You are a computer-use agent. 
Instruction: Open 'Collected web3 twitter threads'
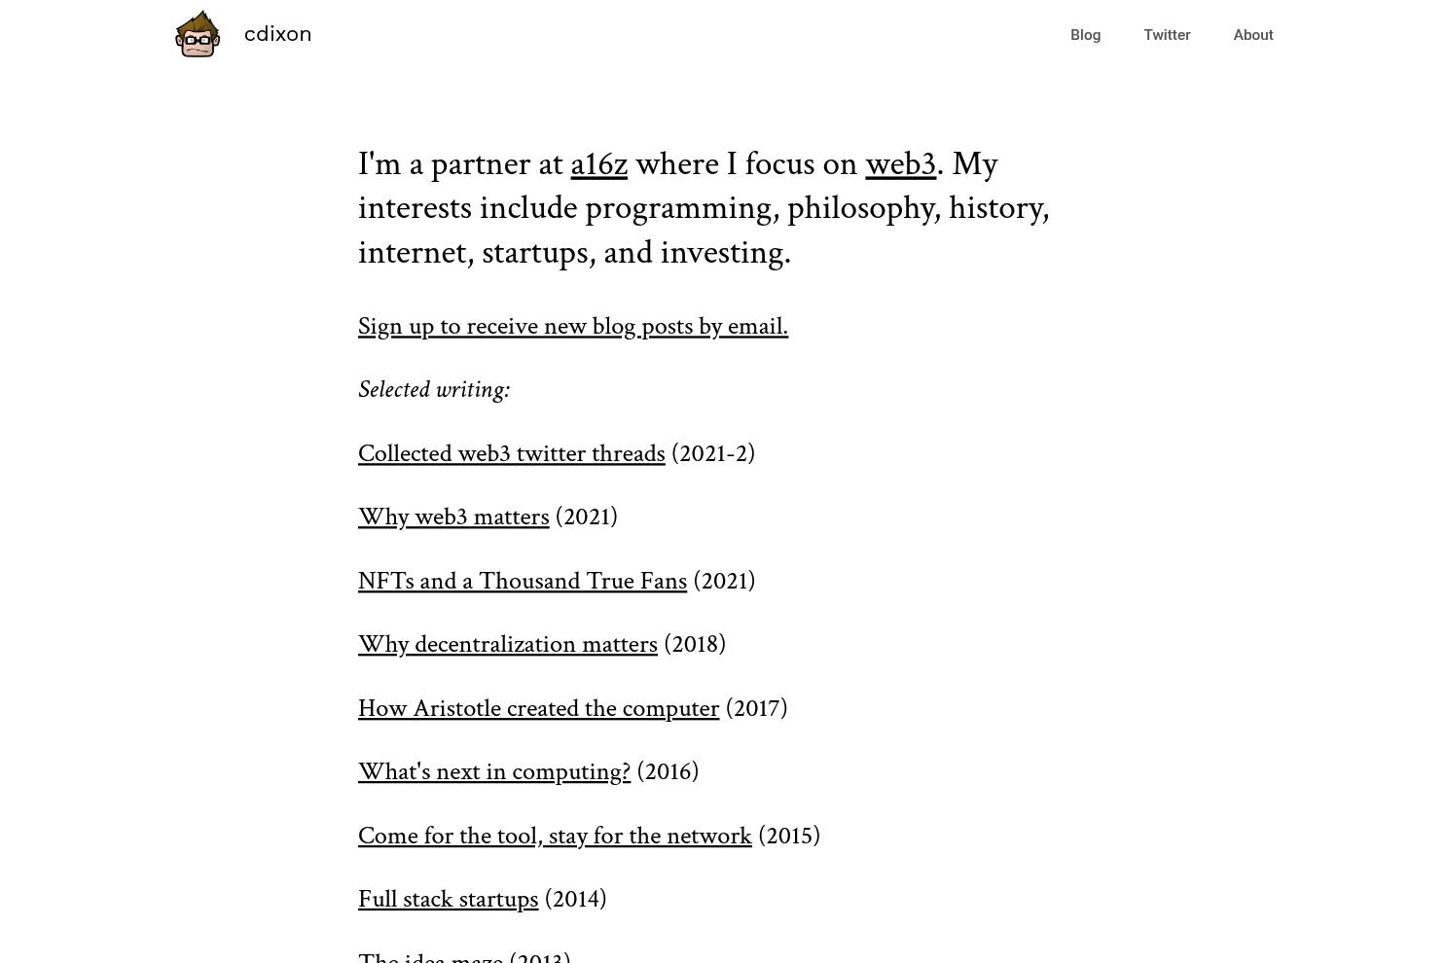coord(511,453)
